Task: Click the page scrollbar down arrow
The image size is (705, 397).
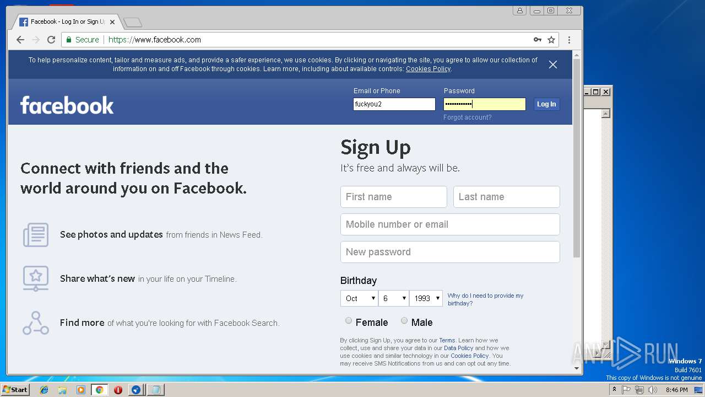Action: (577, 368)
